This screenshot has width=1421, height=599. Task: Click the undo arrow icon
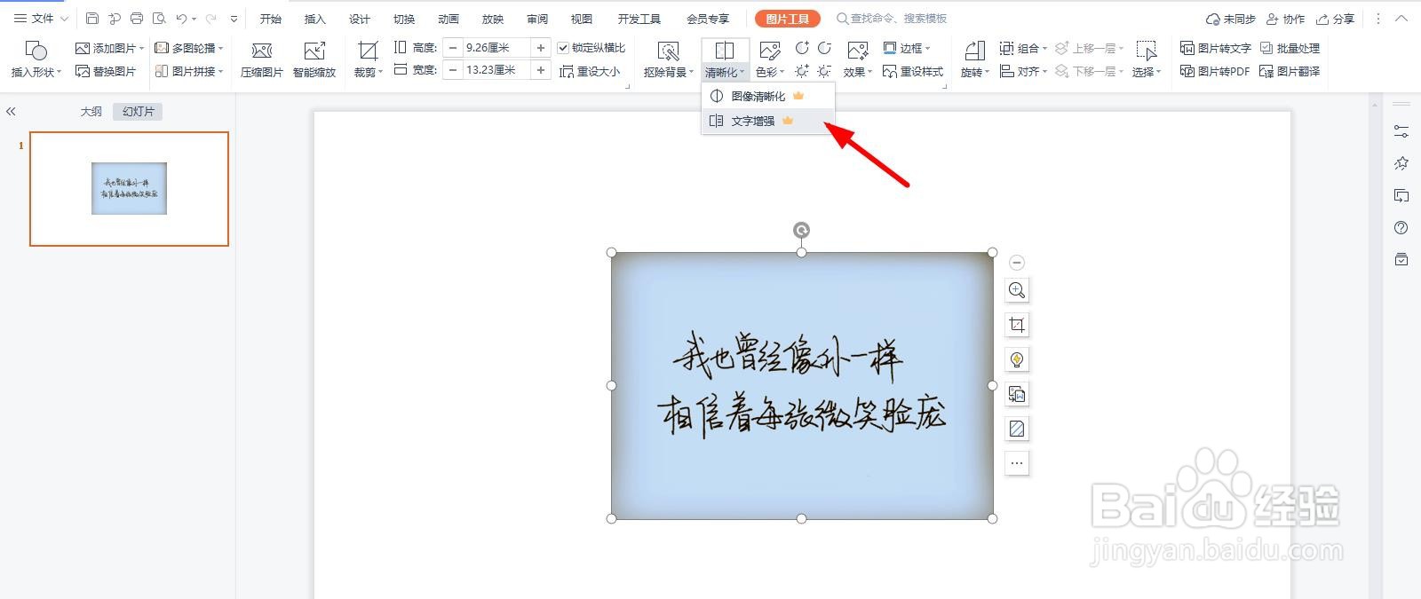click(181, 19)
